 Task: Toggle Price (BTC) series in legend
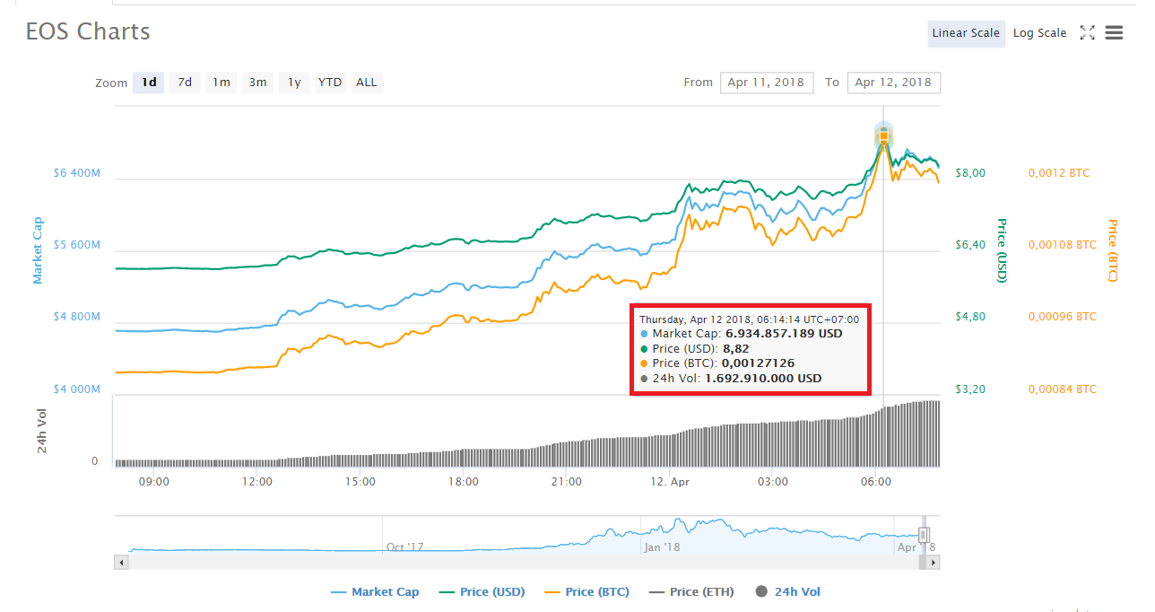point(586,591)
